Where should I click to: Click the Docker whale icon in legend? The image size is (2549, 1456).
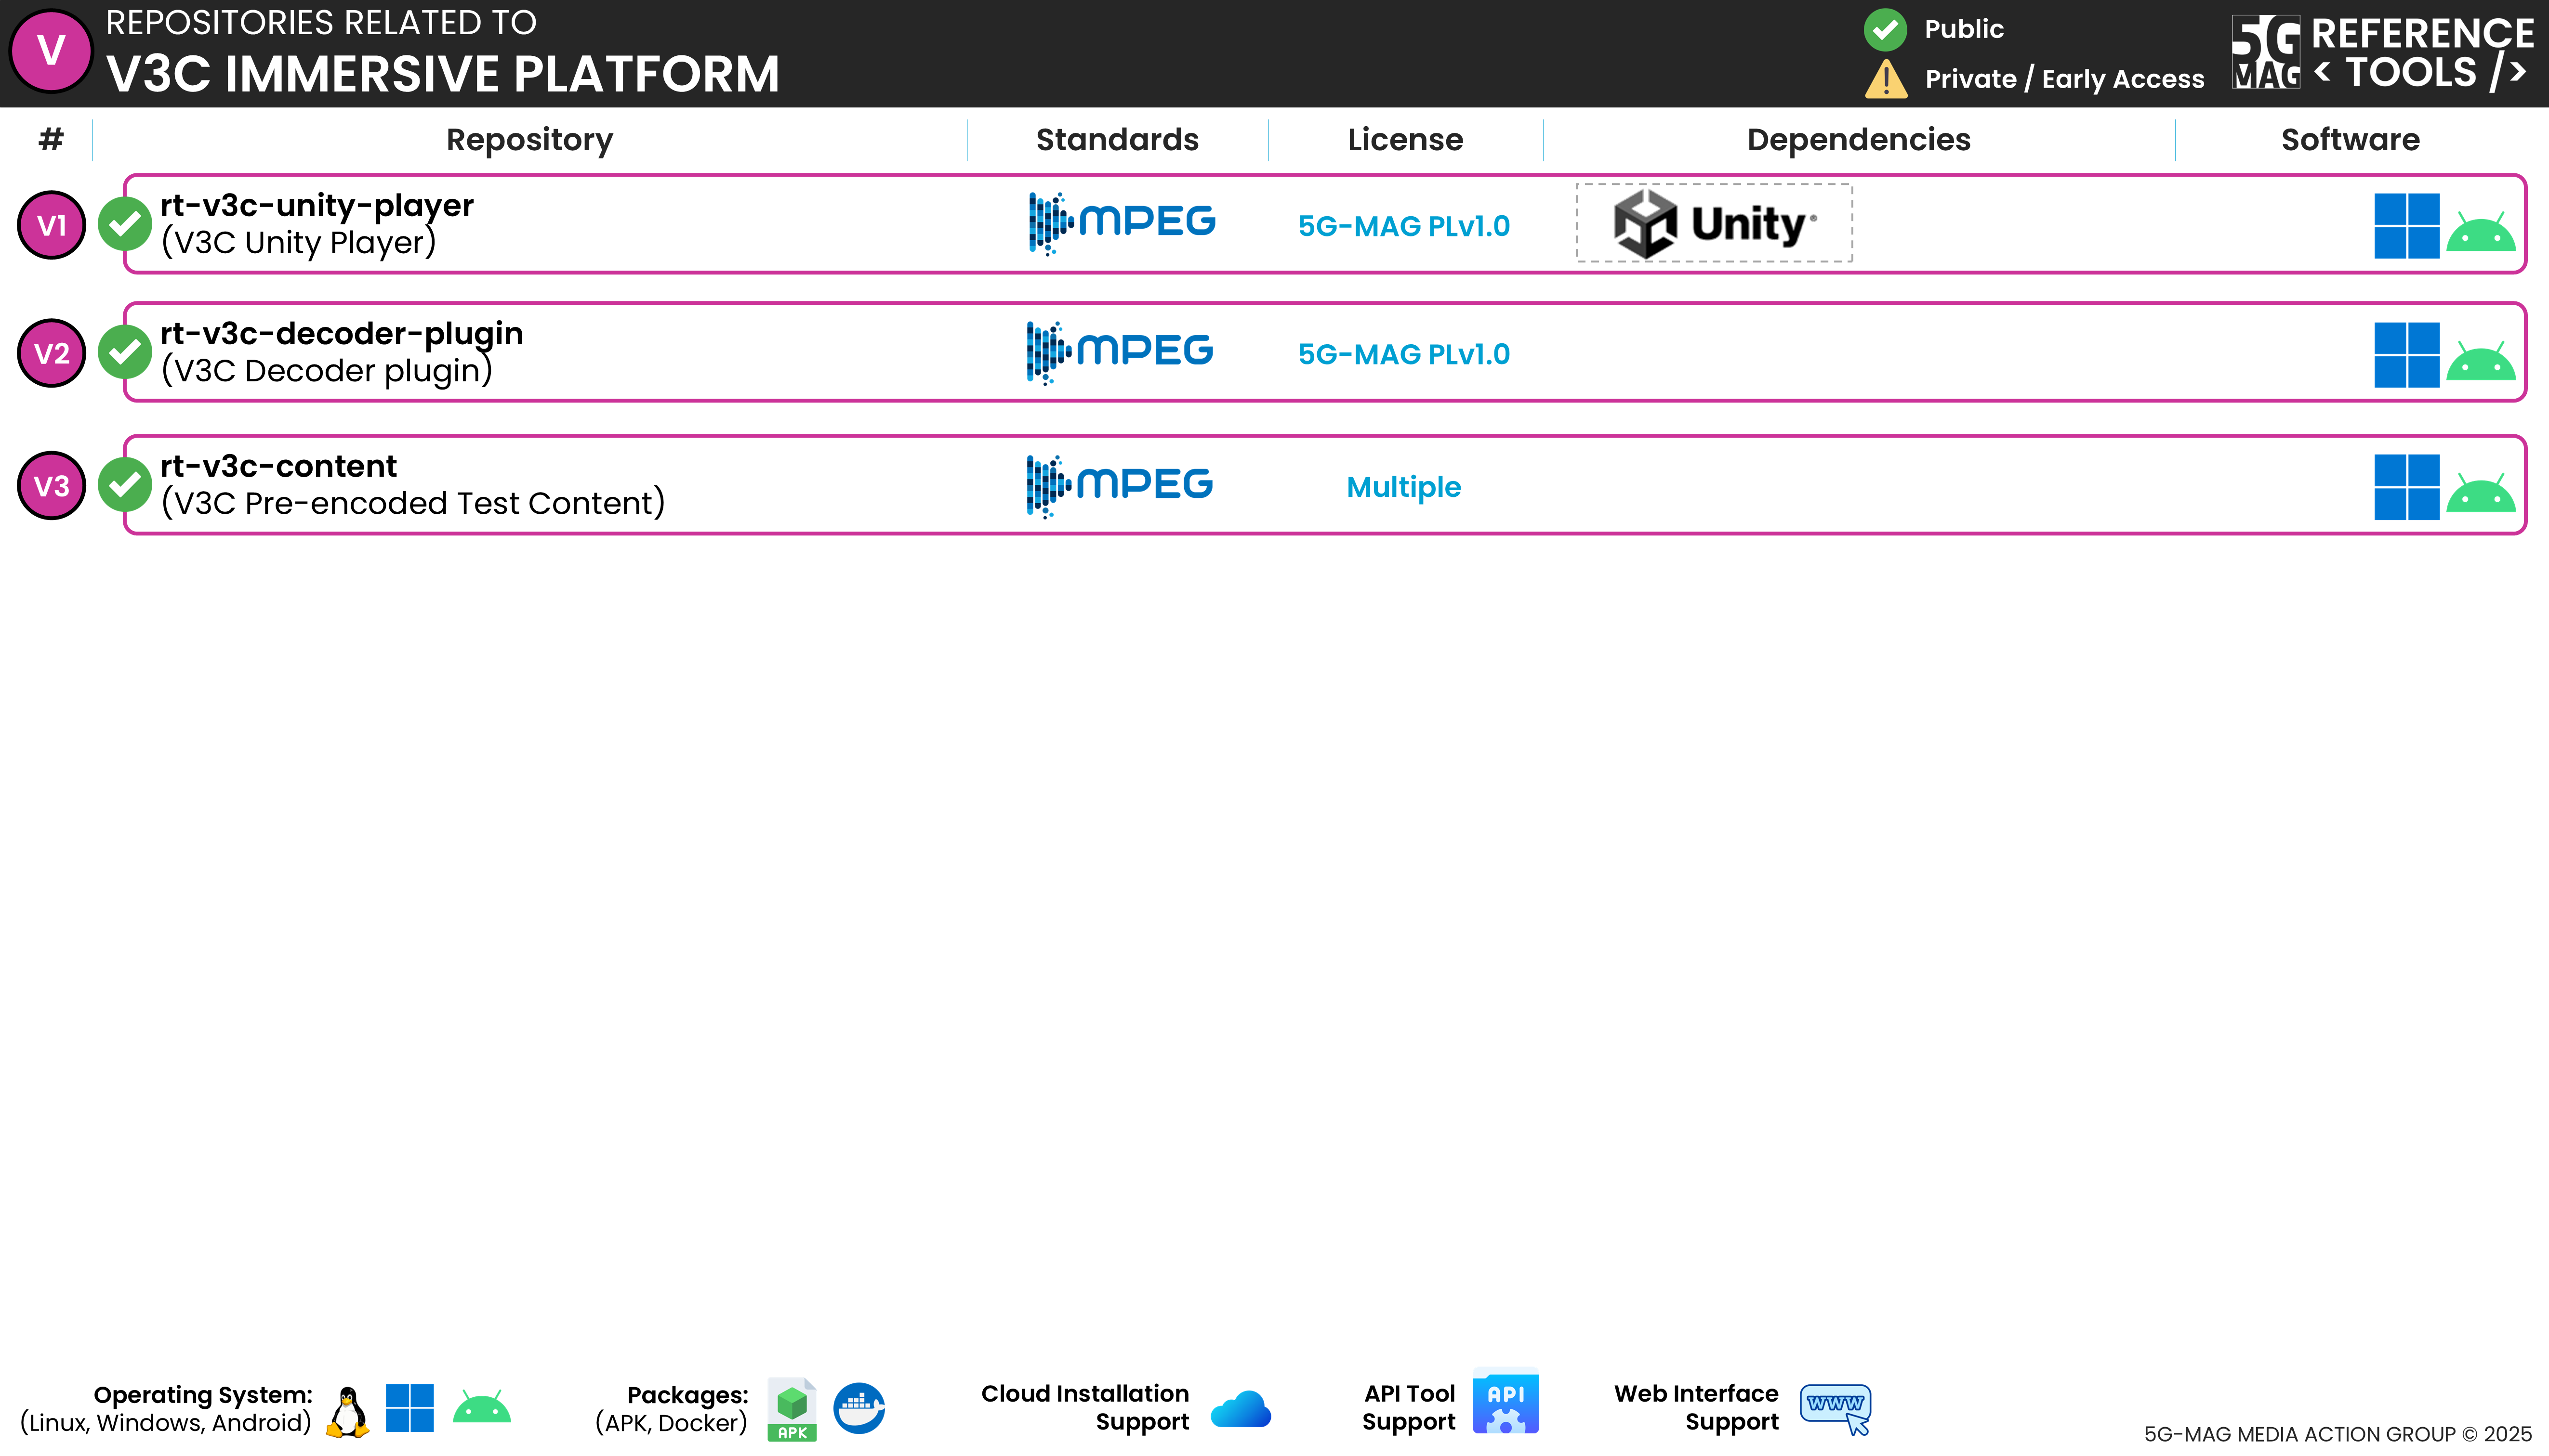(858, 1408)
